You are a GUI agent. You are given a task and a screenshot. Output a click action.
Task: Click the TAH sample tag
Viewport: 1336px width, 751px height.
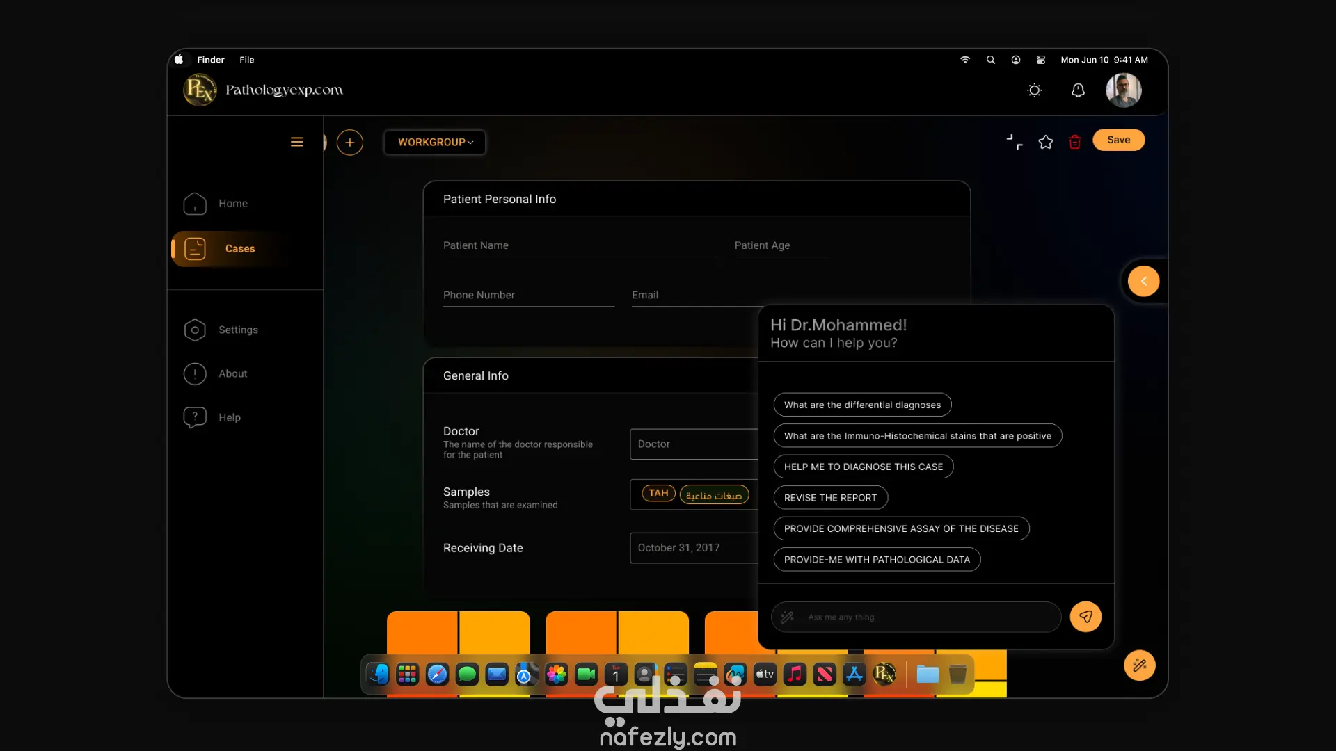[x=658, y=494]
